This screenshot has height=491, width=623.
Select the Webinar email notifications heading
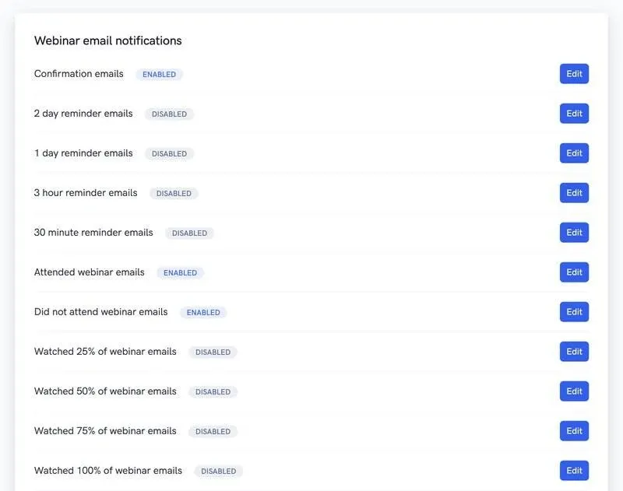[x=108, y=40]
